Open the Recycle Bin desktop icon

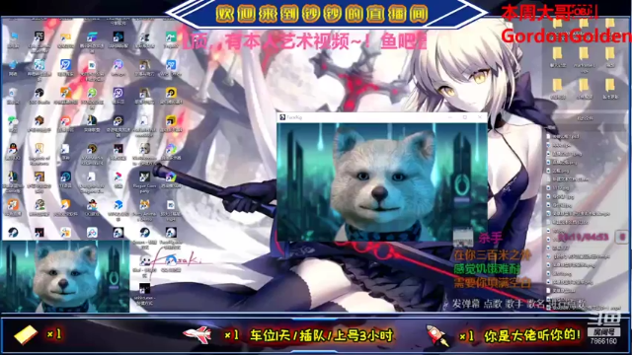pyautogui.click(x=13, y=94)
